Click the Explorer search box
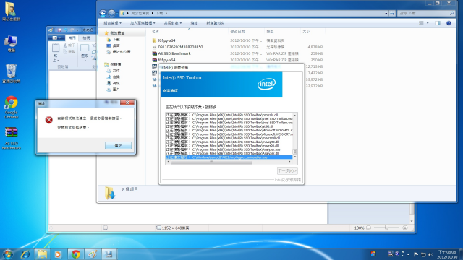 click(x=425, y=13)
